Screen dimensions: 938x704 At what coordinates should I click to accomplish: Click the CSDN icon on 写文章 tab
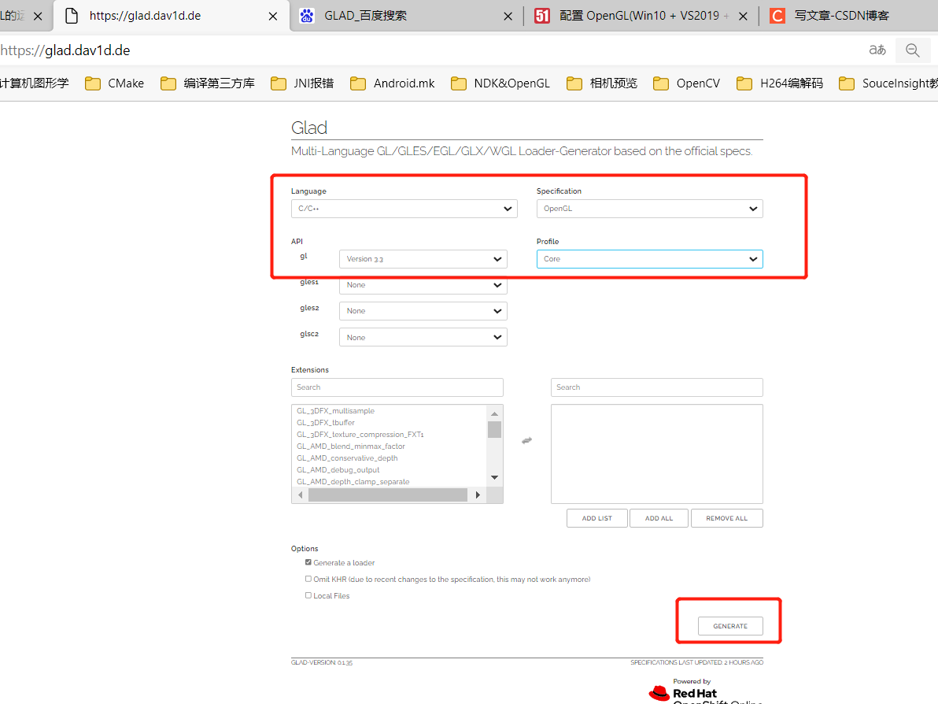coord(777,17)
